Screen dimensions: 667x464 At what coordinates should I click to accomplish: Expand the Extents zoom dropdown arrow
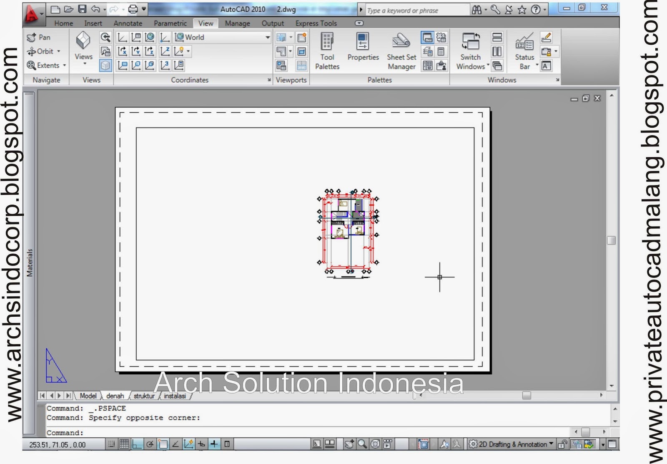65,66
